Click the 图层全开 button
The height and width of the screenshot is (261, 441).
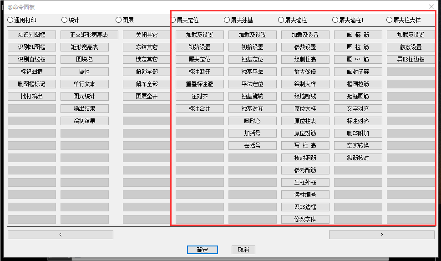tap(147, 97)
